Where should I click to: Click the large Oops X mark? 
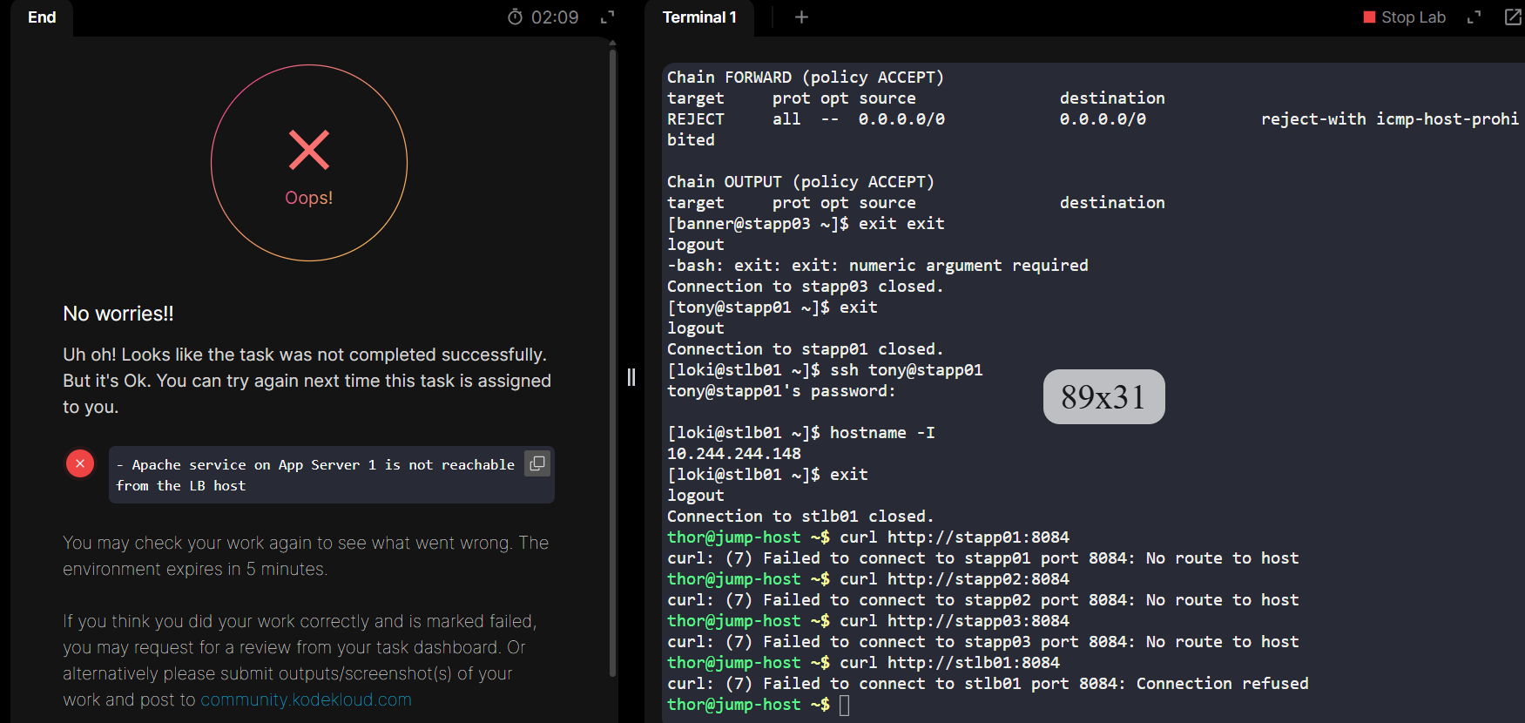[x=309, y=150]
